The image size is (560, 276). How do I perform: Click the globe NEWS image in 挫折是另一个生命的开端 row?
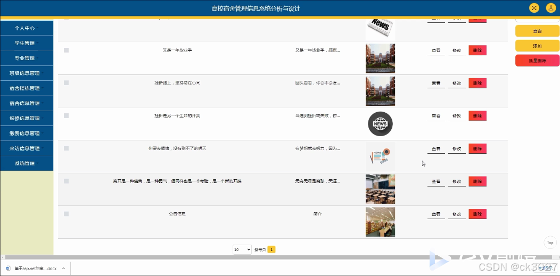point(380,124)
